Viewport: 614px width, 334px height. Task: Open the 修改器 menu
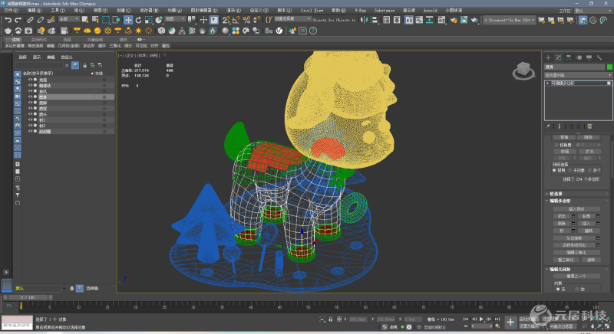point(149,10)
